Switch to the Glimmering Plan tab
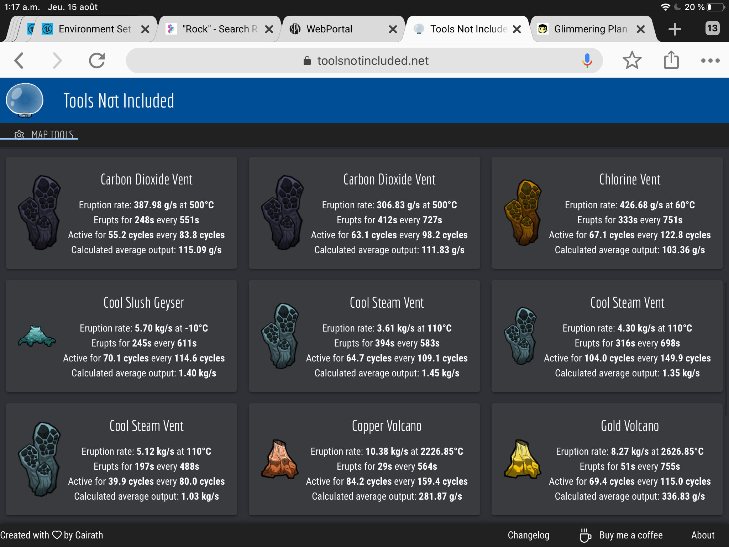Screen dimensions: 729x547 590,29
